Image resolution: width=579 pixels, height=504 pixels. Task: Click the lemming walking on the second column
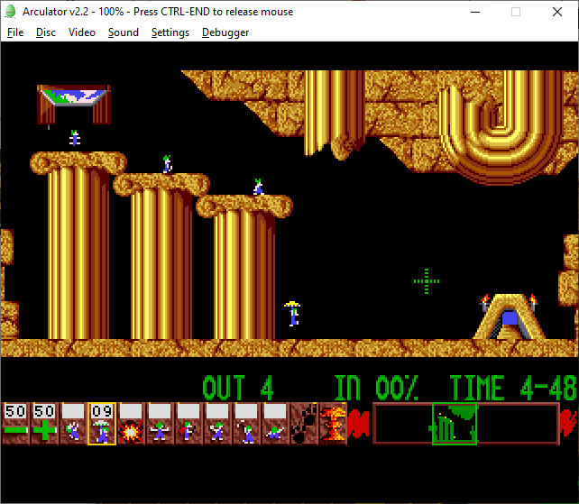[167, 164]
